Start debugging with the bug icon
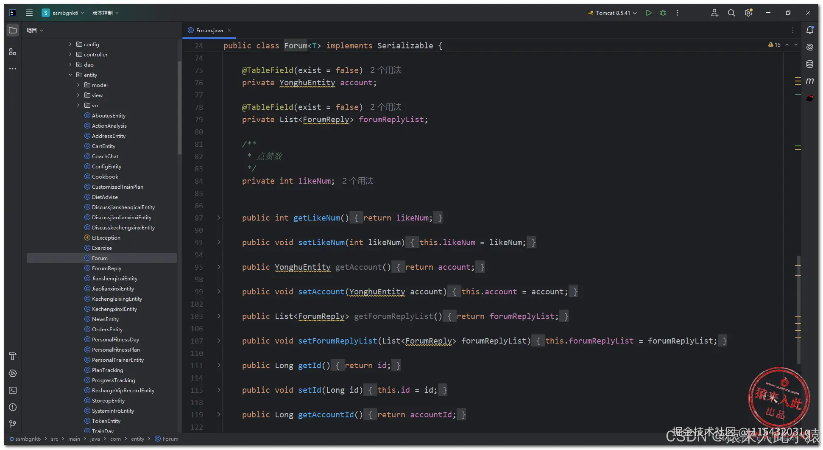 click(663, 13)
